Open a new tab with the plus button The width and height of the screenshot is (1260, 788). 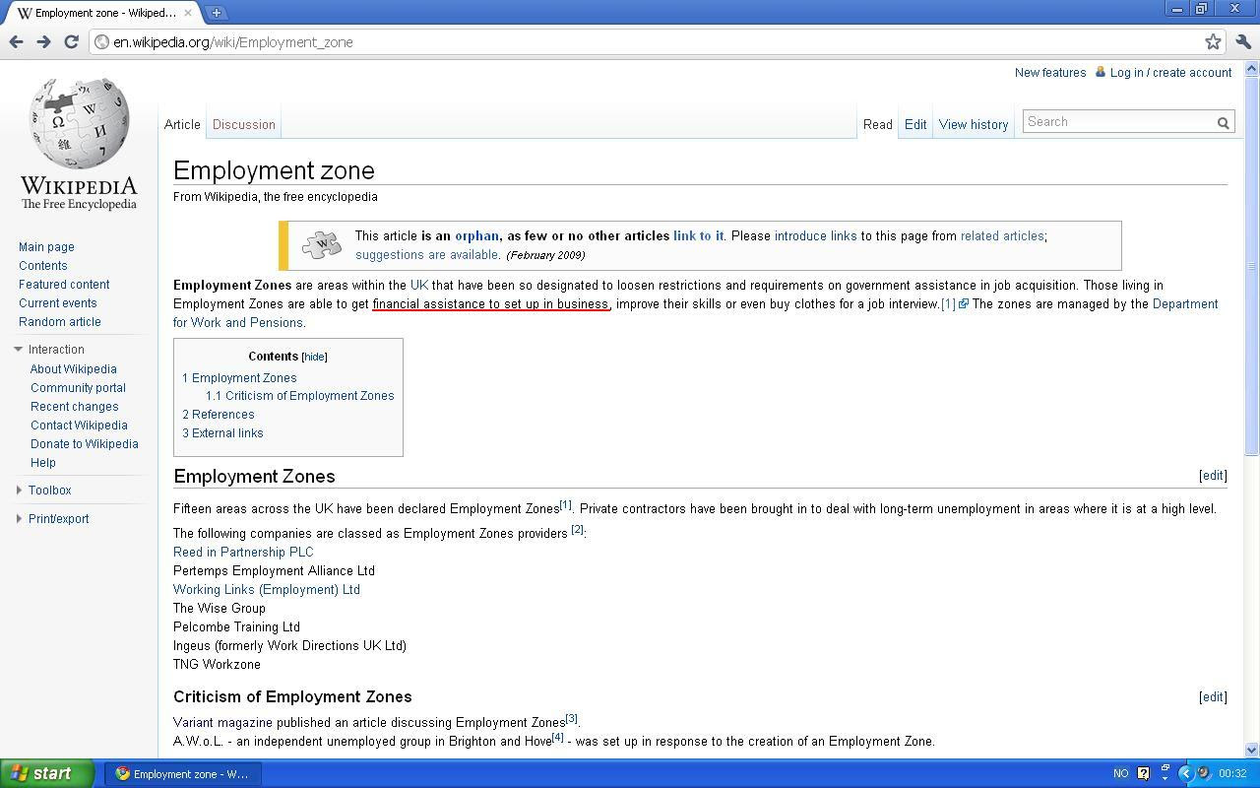pyautogui.click(x=216, y=13)
